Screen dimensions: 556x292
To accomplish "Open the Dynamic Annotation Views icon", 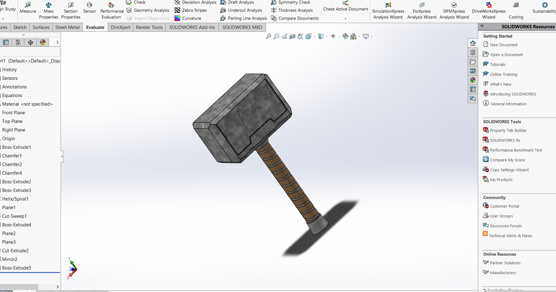I will click(300, 36).
